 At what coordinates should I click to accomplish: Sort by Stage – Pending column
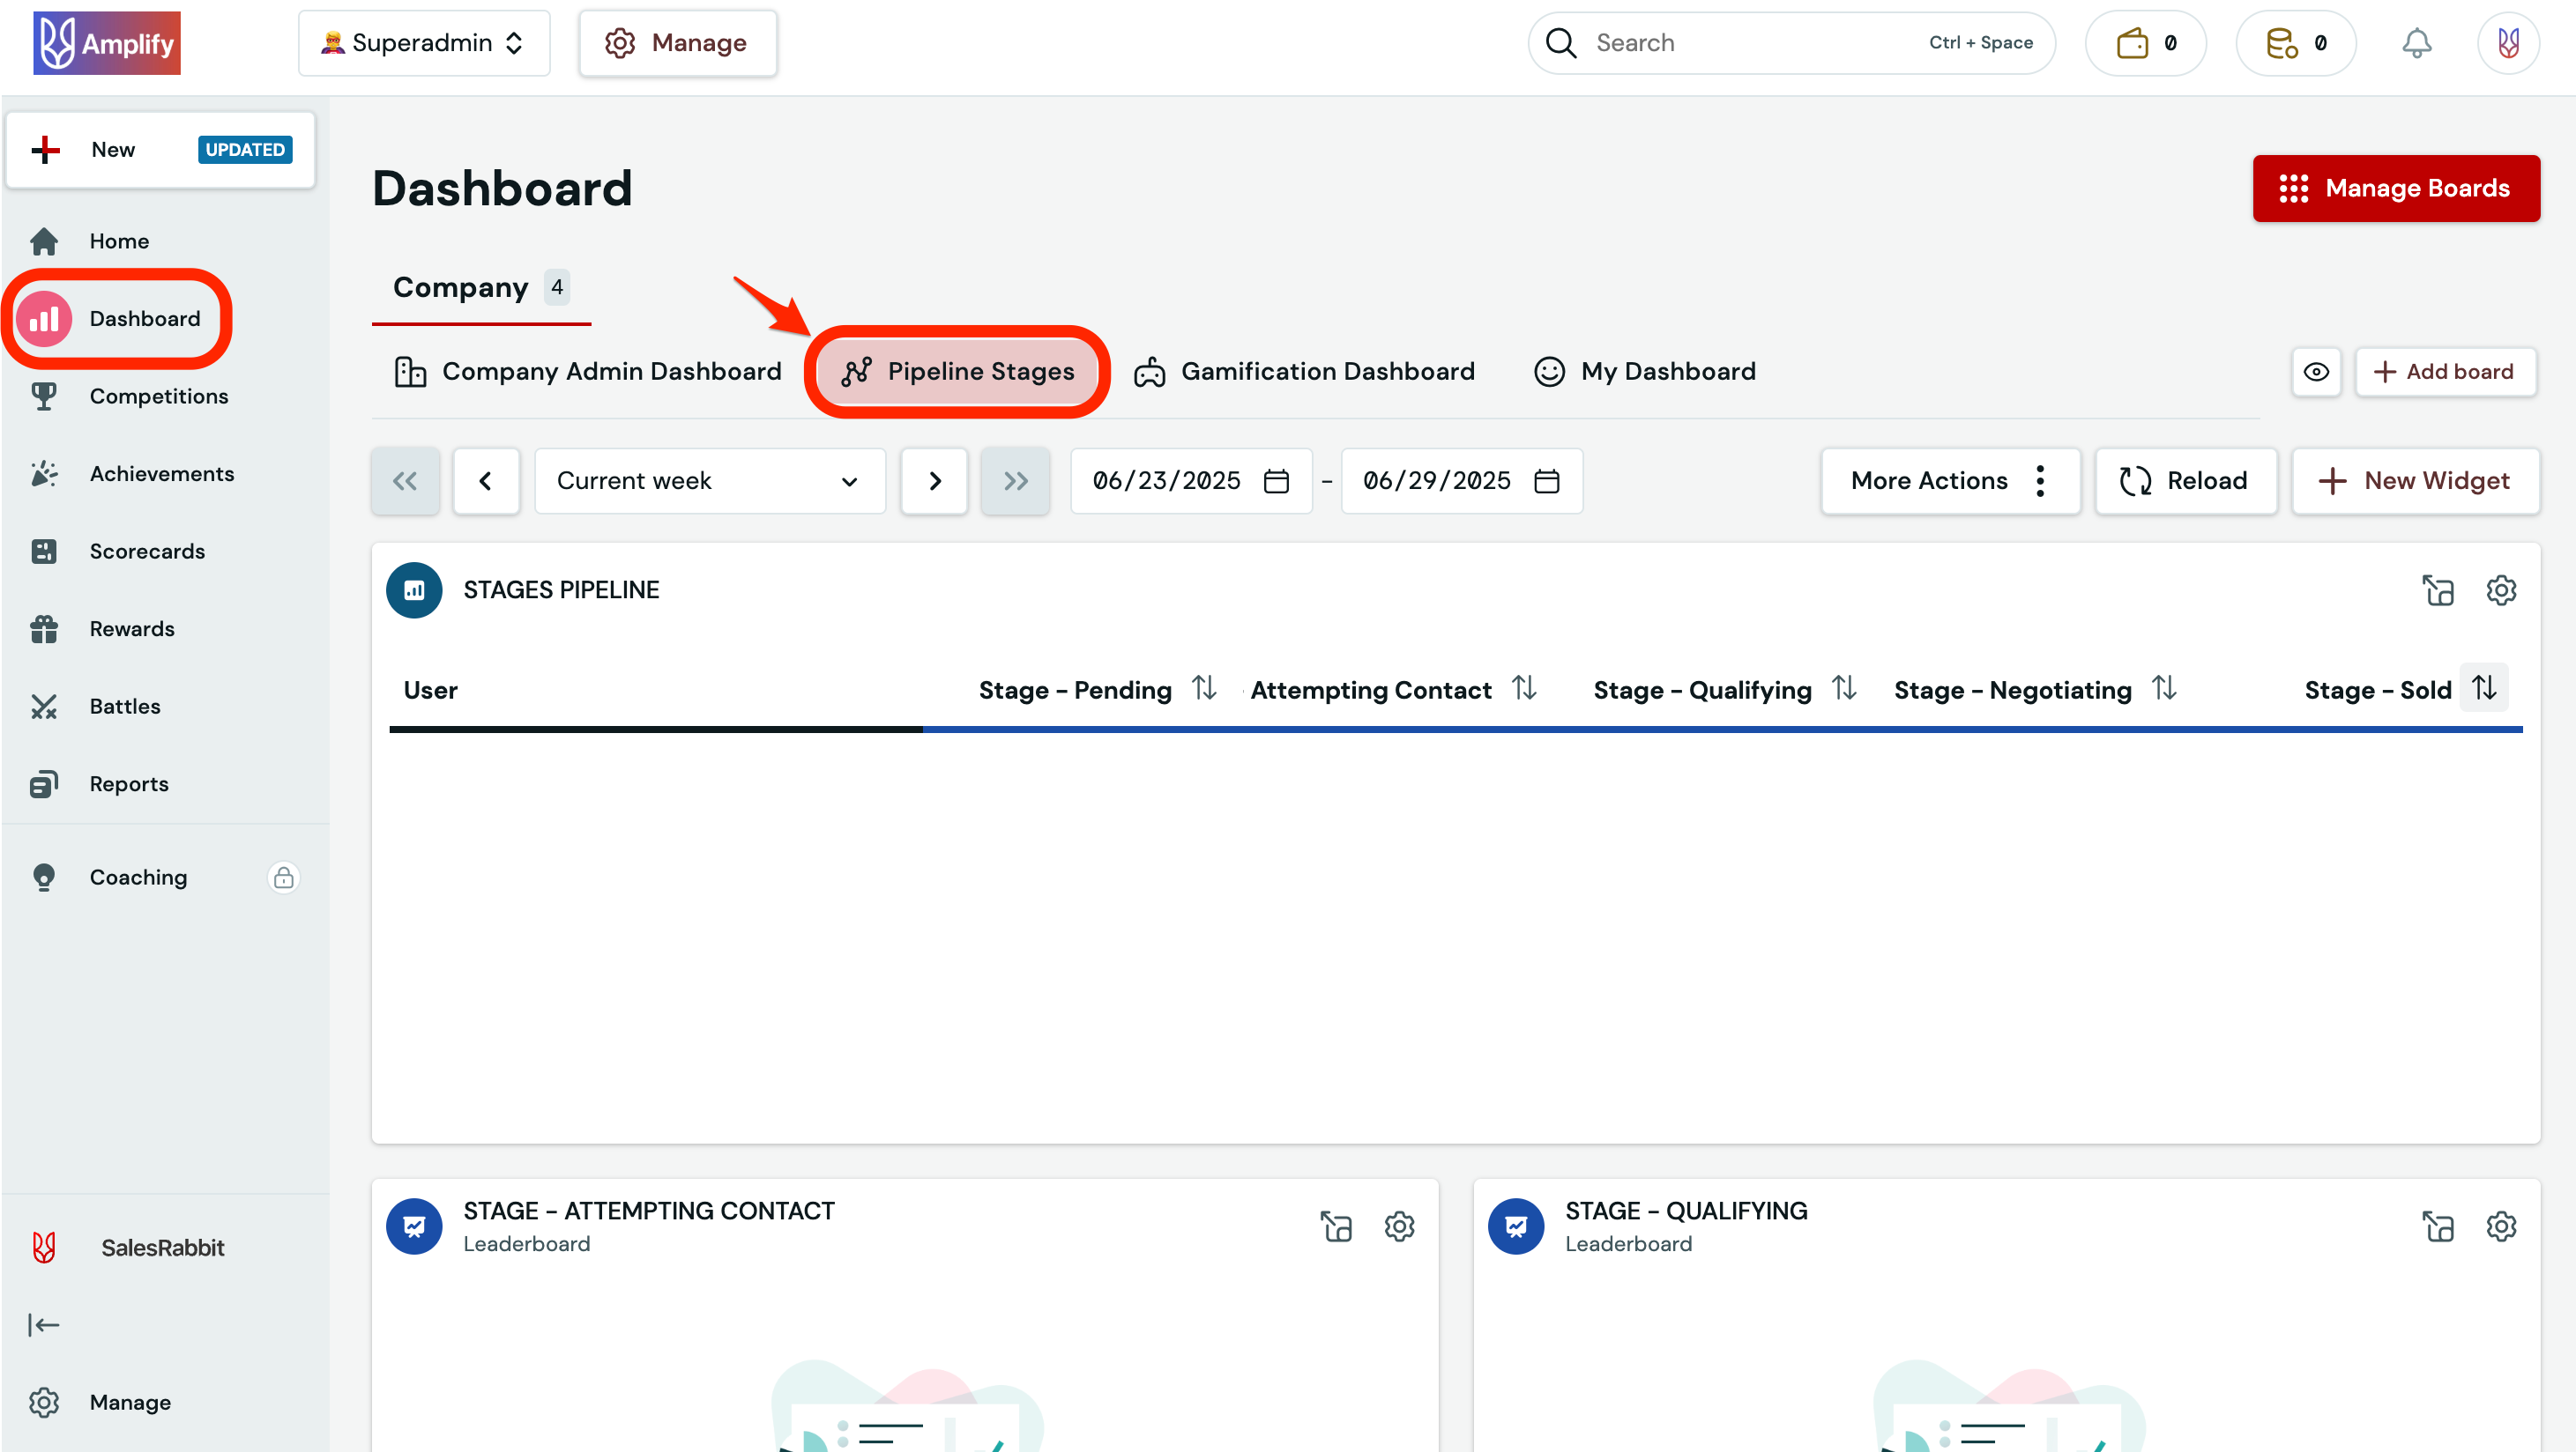click(x=1204, y=688)
